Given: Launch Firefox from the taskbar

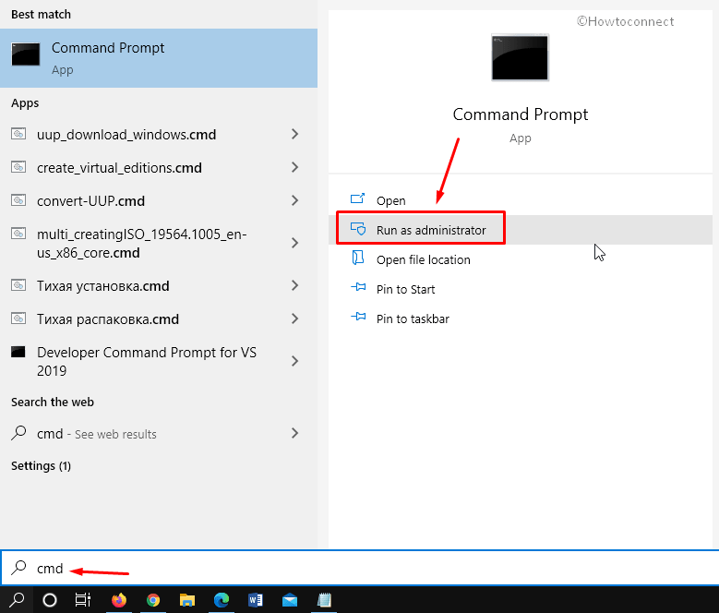Looking at the screenshot, I should coord(119,600).
